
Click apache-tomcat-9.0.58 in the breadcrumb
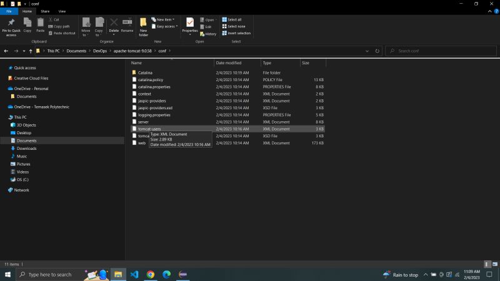[x=132, y=51]
